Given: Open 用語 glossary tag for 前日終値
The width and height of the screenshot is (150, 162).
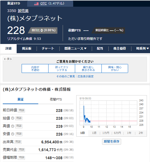Looking at the screenshot, I should tap(21, 110).
